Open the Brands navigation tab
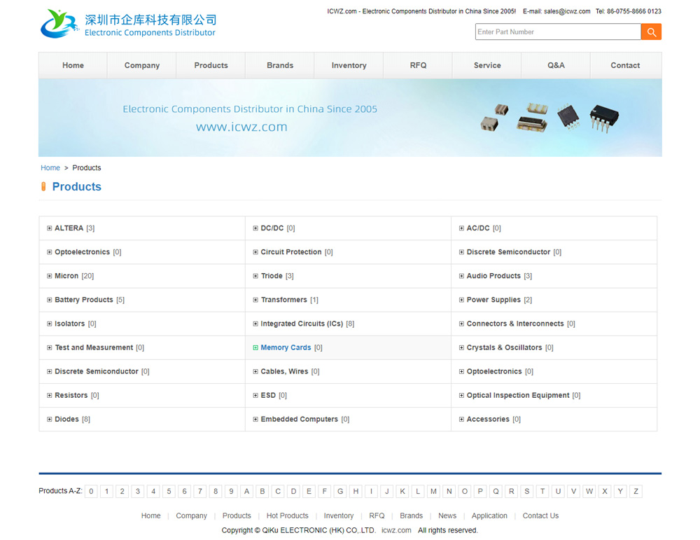The width and height of the screenshot is (700, 540). (280, 65)
